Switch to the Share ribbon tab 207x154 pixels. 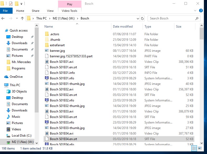pyautogui.click(x=35, y=11)
